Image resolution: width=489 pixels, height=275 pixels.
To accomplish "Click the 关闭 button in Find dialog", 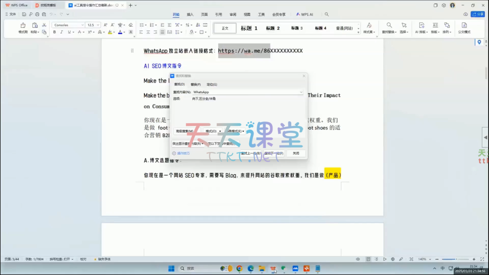I will 296,153.
